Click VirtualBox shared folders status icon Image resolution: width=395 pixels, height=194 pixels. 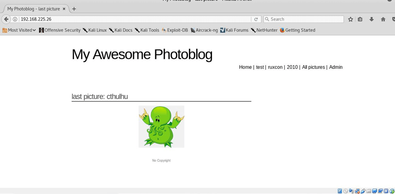[369, 191]
